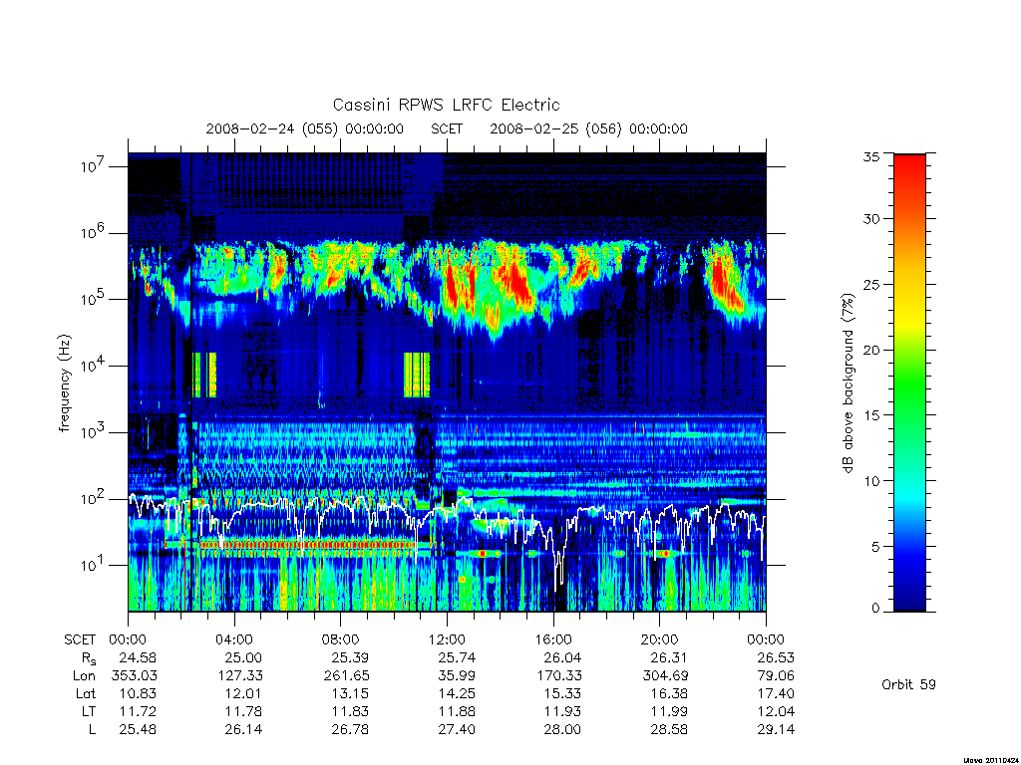1021x765 pixels.
Task: Click the 35 dB label on colorbar
Action: pos(870,156)
